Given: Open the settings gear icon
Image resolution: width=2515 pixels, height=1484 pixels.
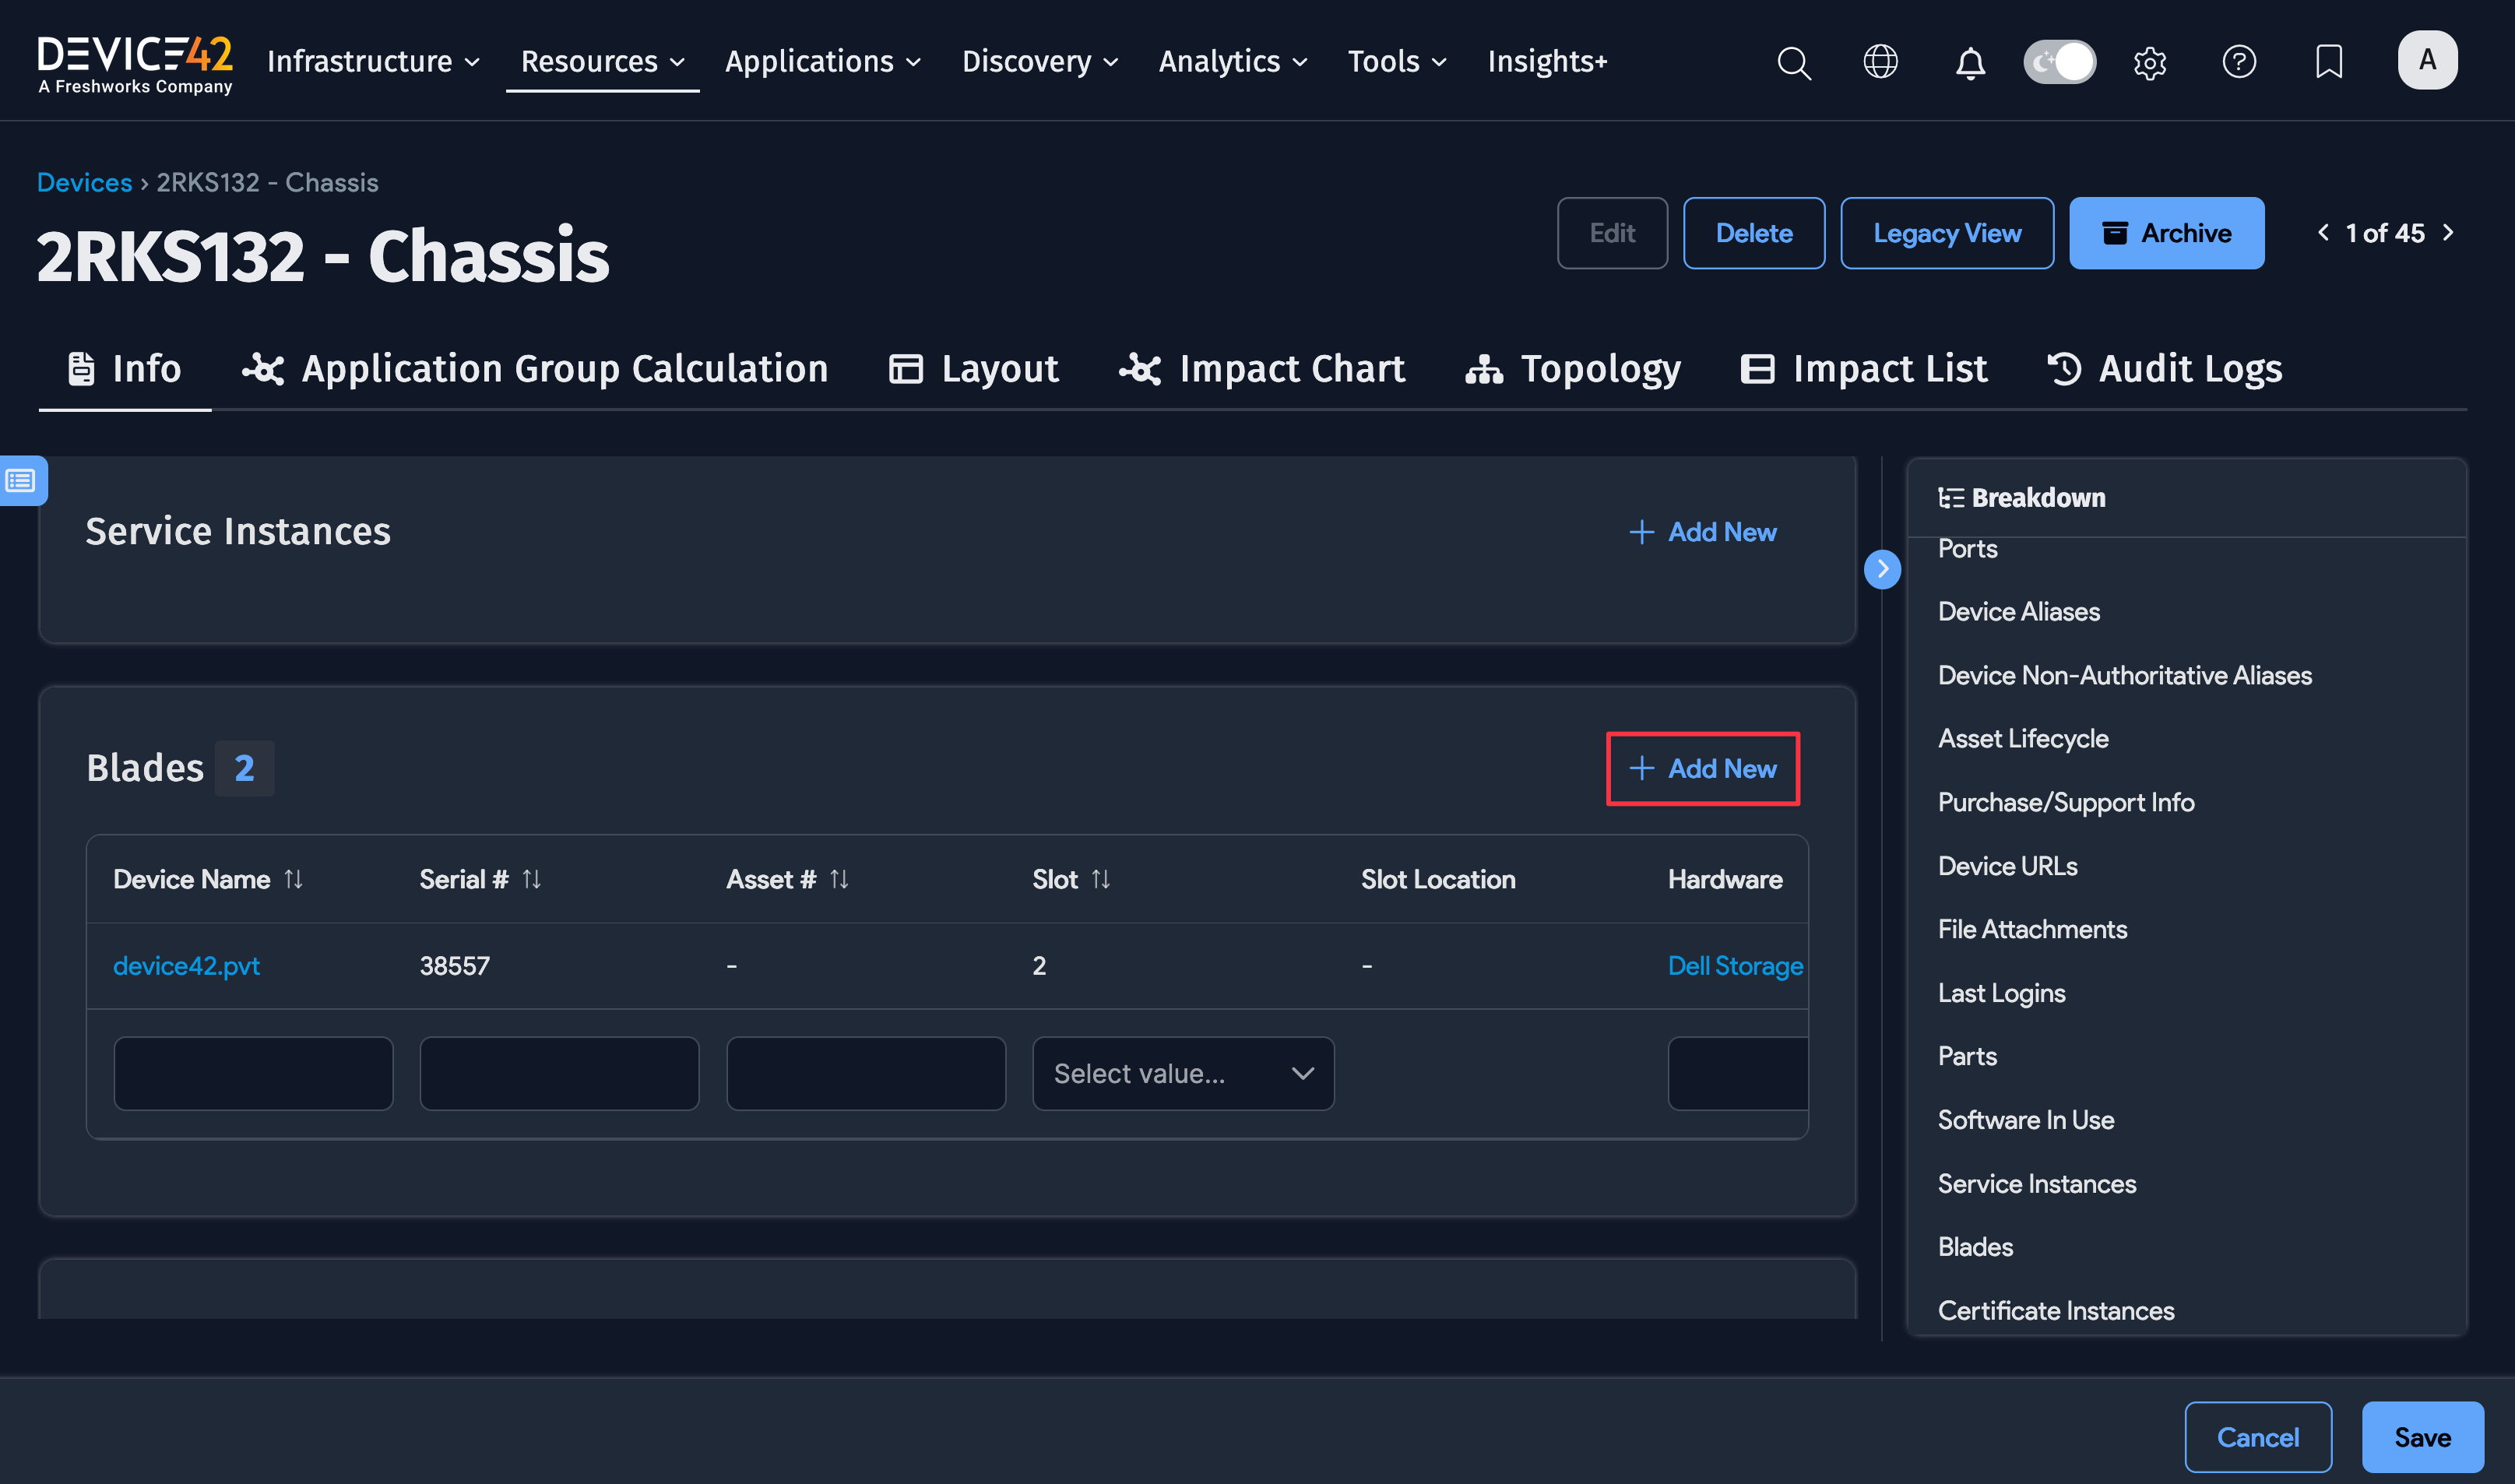Looking at the screenshot, I should (x=2149, y=62).
